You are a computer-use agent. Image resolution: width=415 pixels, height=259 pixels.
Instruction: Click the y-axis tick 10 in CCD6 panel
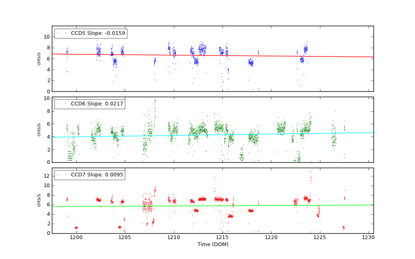pos(47,98)
